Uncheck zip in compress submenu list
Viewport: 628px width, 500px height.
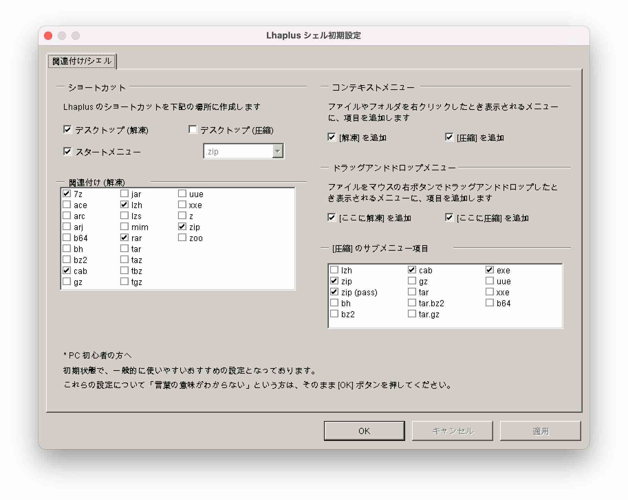334,281
